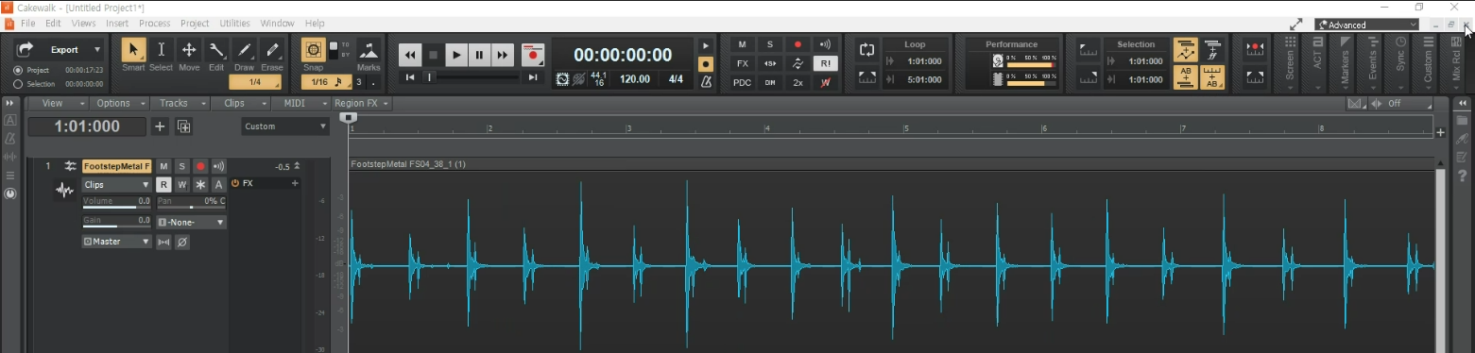Mute the FootstepMetal track
The image size is (1475, 353).
point(163,166)
